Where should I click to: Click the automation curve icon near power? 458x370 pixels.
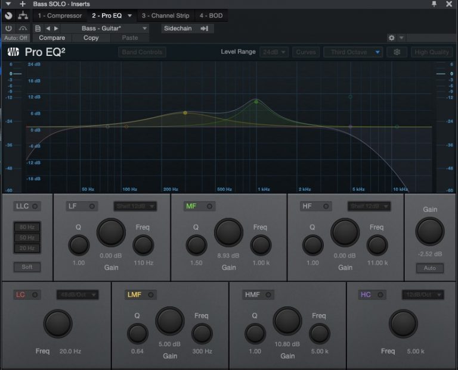pyautogui.click(x=23, y=29)
